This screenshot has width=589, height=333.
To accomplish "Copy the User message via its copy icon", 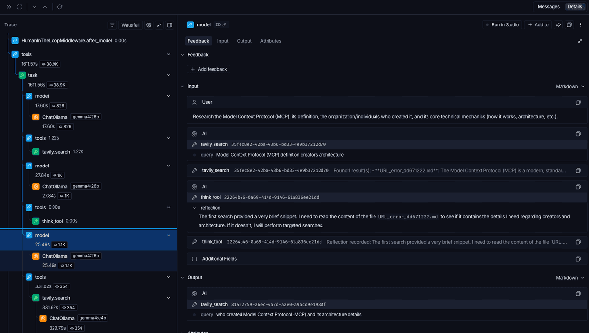I will click(578, 102).
